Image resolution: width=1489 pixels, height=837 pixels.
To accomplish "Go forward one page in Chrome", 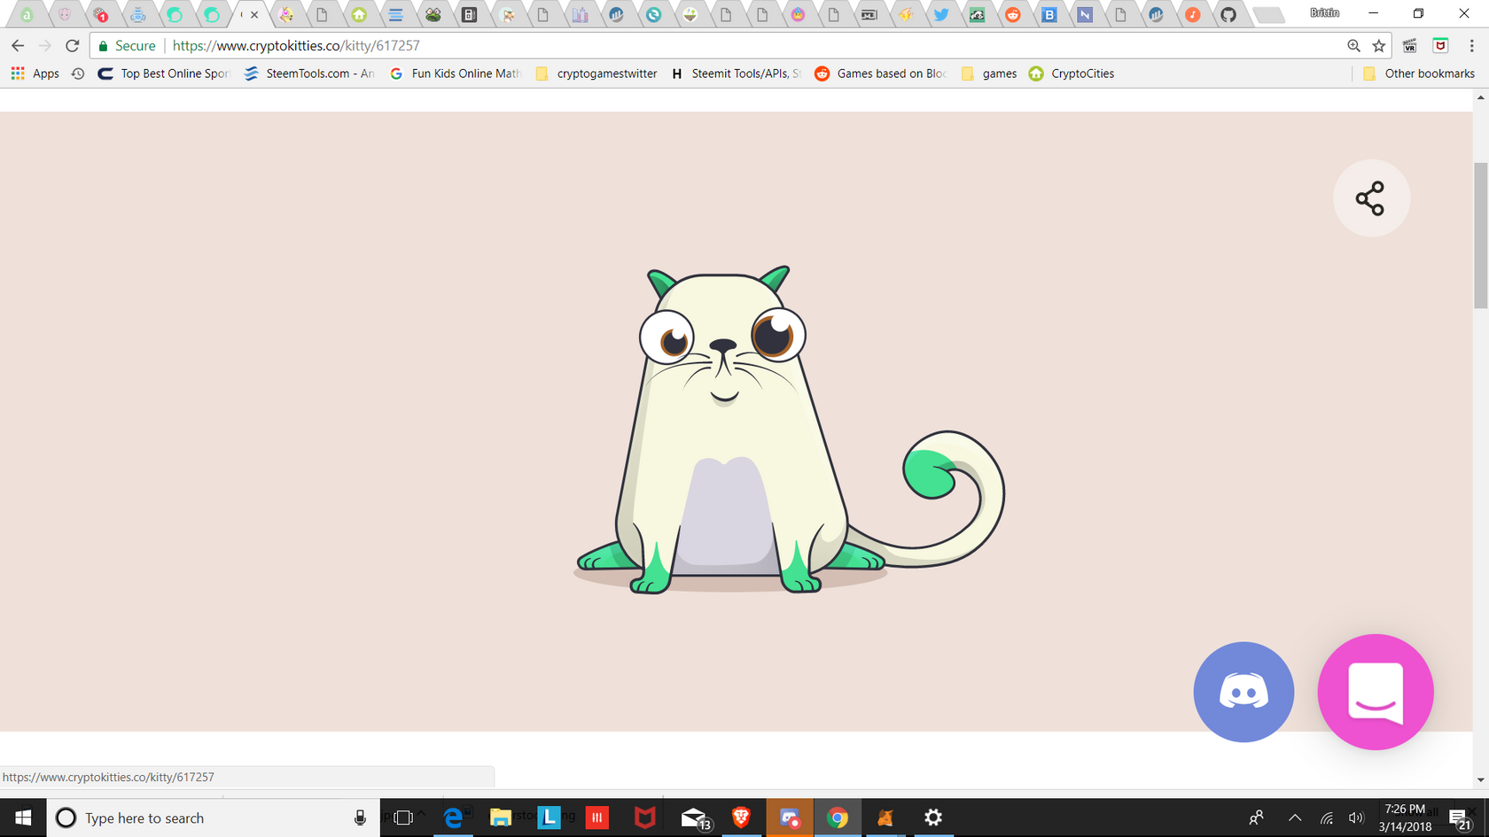I will (x=45, y=45).
